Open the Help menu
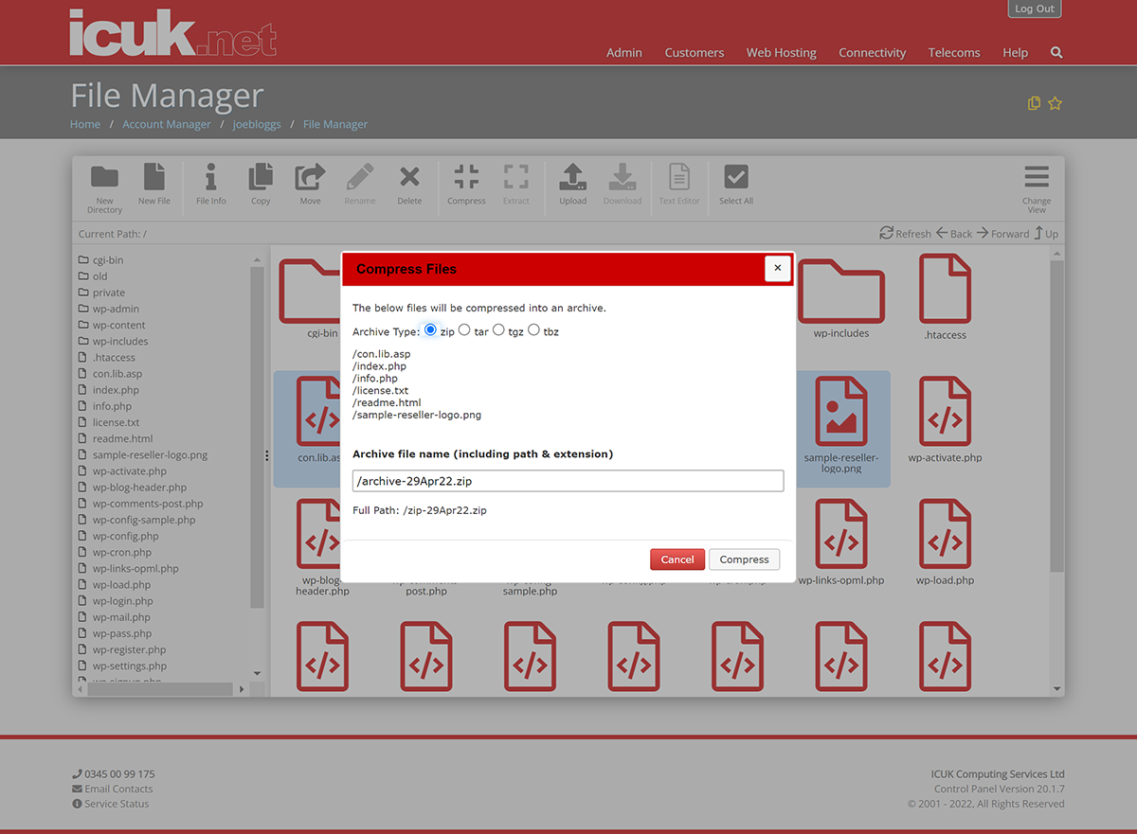 click(x=1015, y=53)
